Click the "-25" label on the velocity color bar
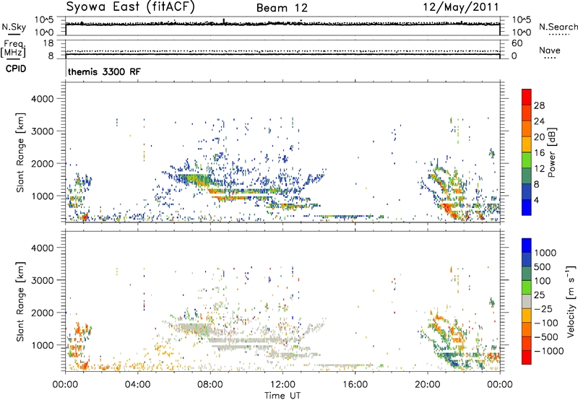This screenshot has width=578, height=400. click(543, 309)
